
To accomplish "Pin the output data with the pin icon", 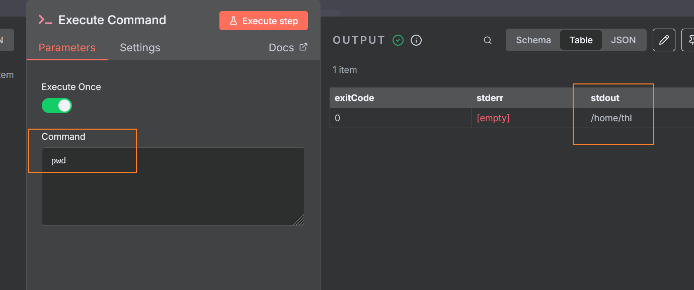I will click(x=688, y=40).
